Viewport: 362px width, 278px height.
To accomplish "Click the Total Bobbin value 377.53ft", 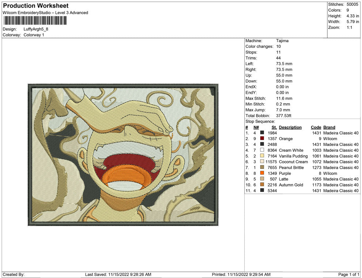I will (283, 116).
